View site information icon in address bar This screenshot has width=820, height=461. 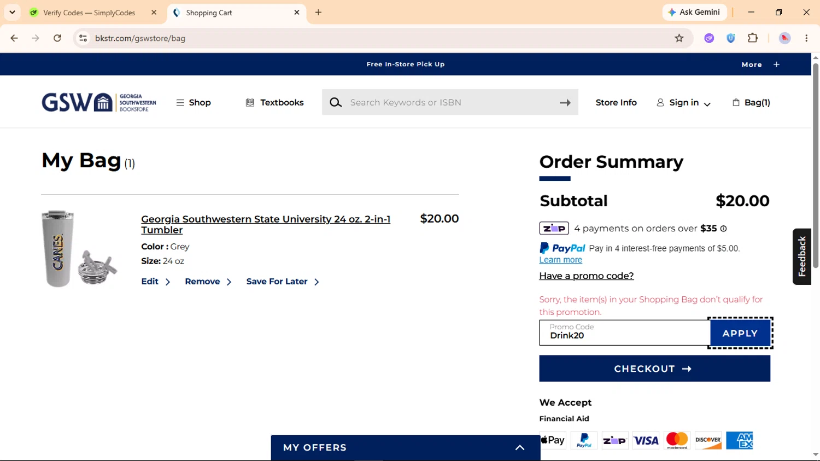(x=83, y=38)
